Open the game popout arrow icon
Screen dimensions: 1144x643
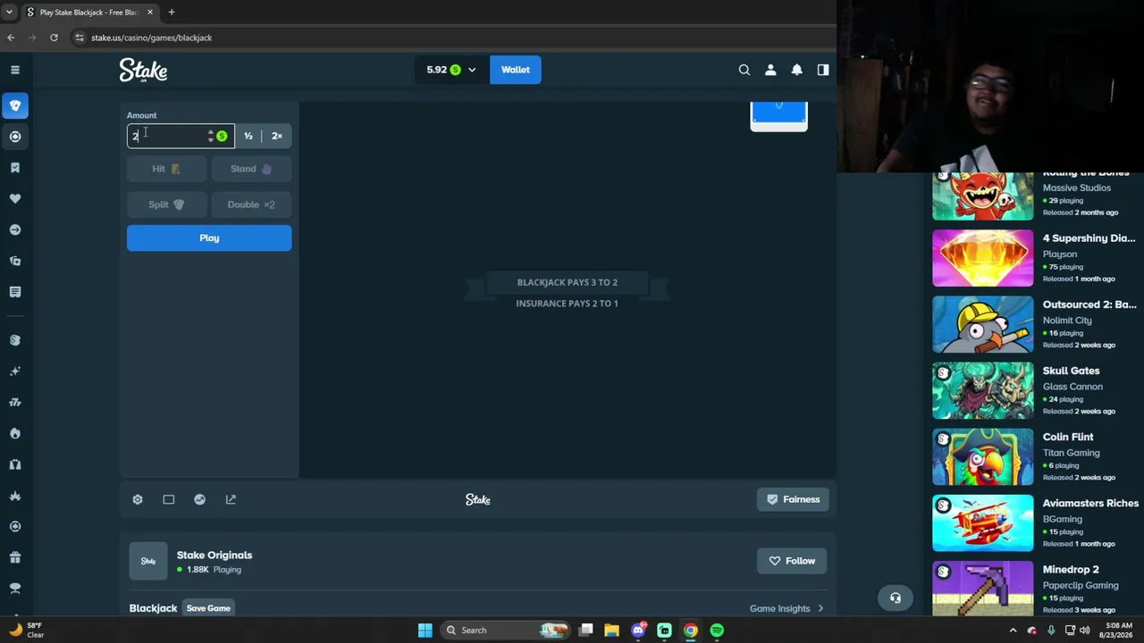pos(231,499)
